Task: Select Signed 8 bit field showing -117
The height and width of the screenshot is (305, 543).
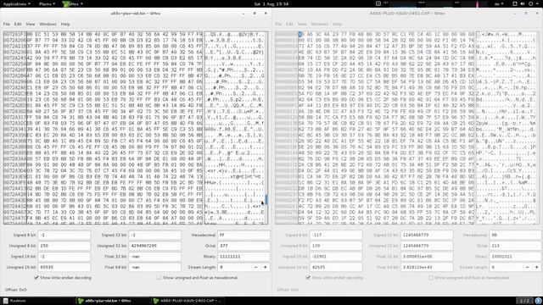Action: tap(336, 236)
